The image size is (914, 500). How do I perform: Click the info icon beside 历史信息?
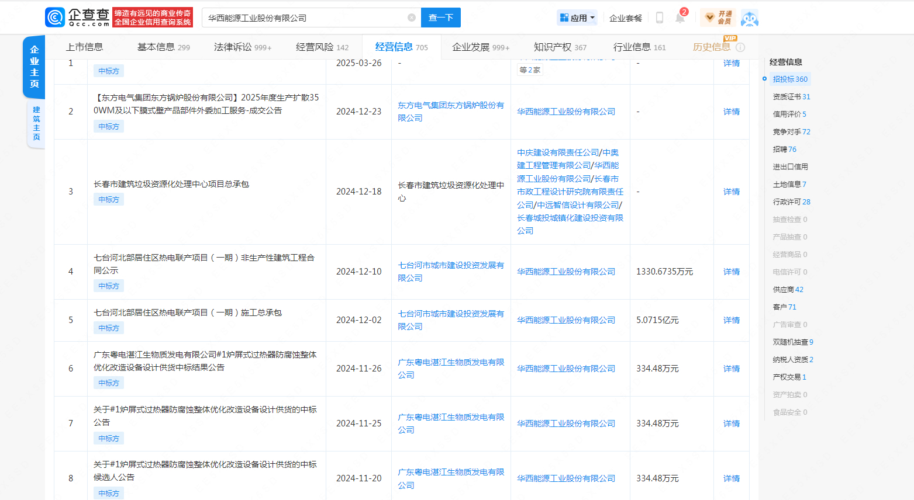pos(740,47)
